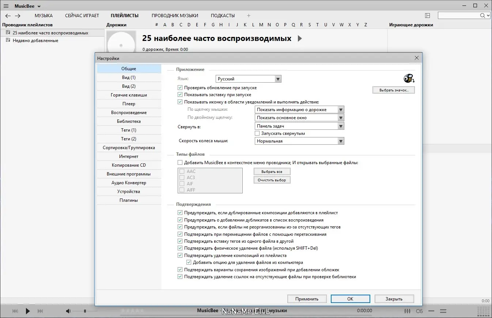Open the Аудио Конвертер settings tab
The image size is (492, 318).
(129, 183)
